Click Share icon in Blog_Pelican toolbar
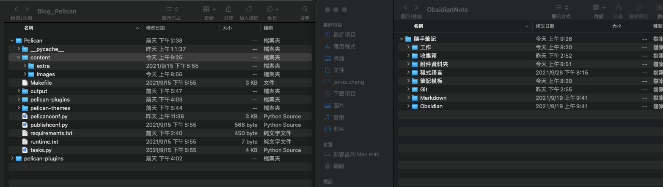 [x=228, y=9]
